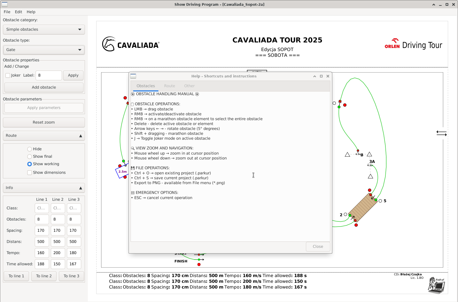Select the Show final radio option
Image resolution: width=458 pixels, height=302 pixels.
click(30, 157)
